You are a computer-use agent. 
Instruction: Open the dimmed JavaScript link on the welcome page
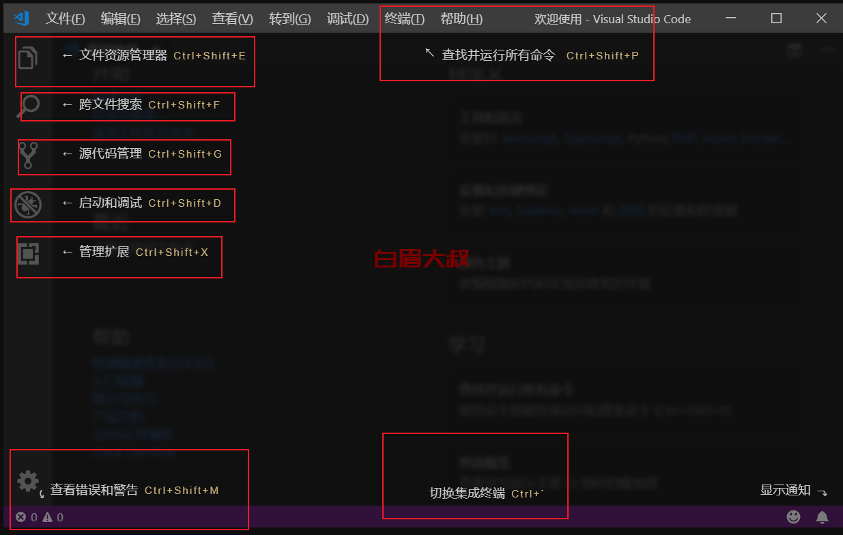(x=529, y=139)
